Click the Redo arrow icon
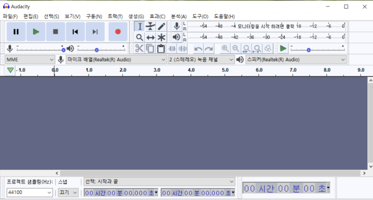This screenshot has height=200, width=373. click(209, 49)
